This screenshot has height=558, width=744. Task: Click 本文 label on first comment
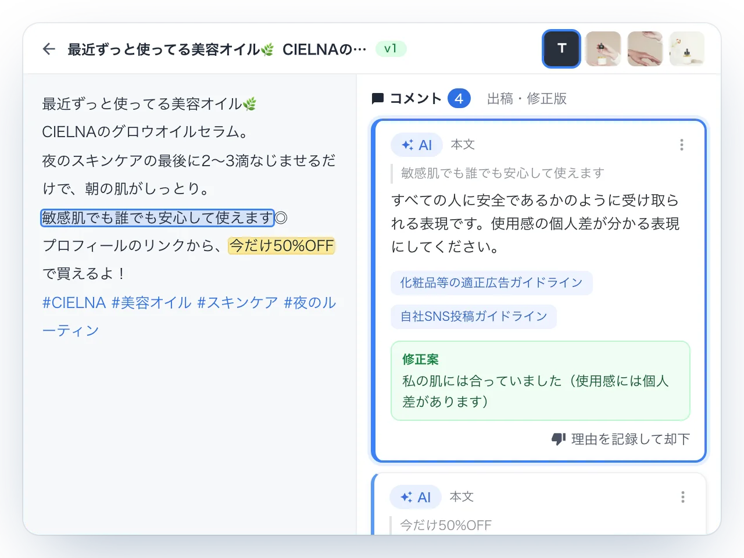pyautogui.click(x=463, y=145)
